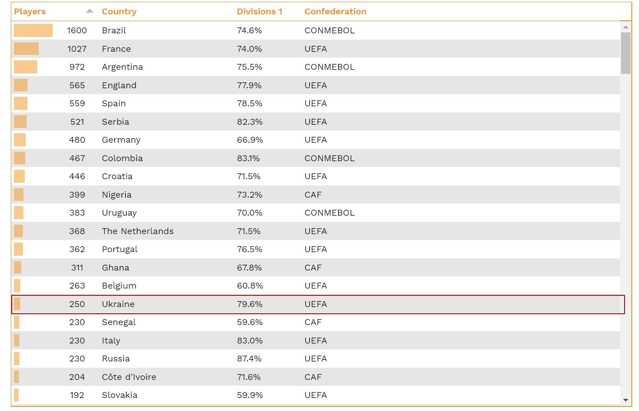The width and height of the screenshot is (639, 411).
Task: Click Russia's 87.4% division value
Action: tap(249, 359)
